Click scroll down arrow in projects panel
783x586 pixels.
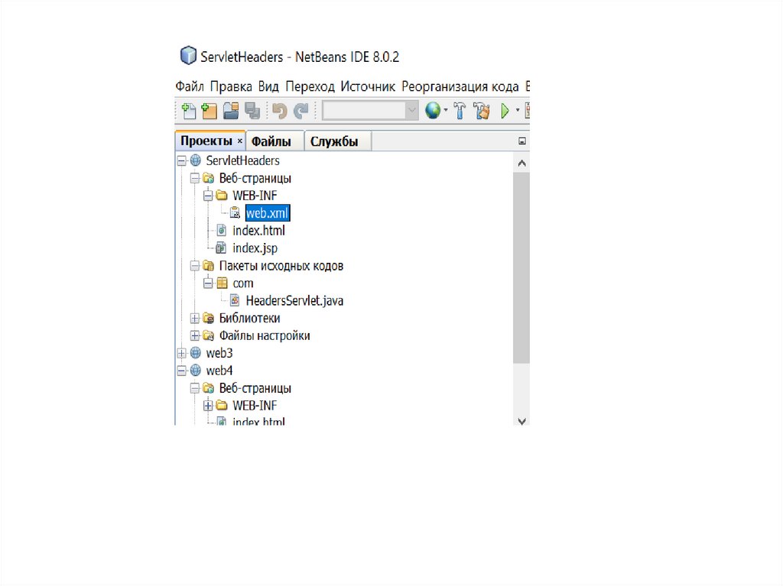[521, 421]
